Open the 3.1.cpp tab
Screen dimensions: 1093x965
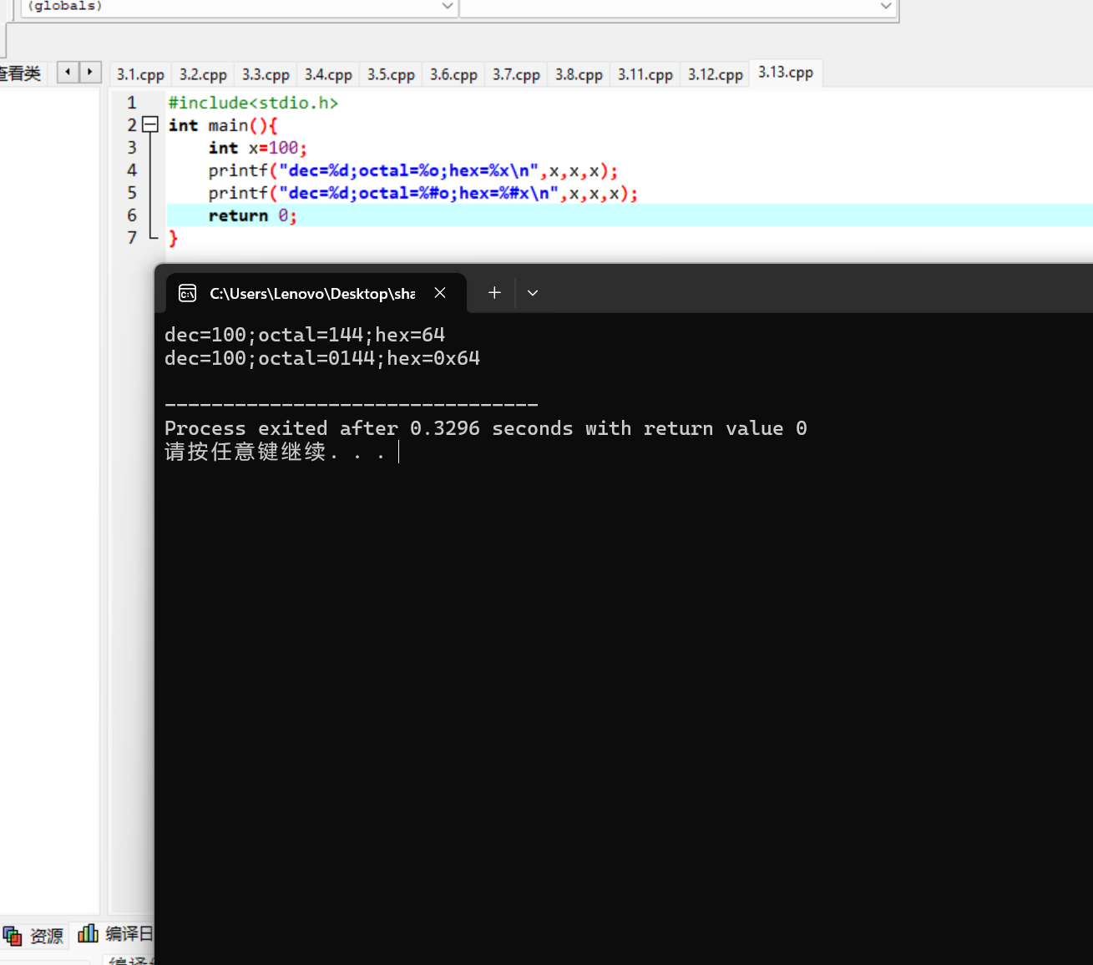pos(140,74)
